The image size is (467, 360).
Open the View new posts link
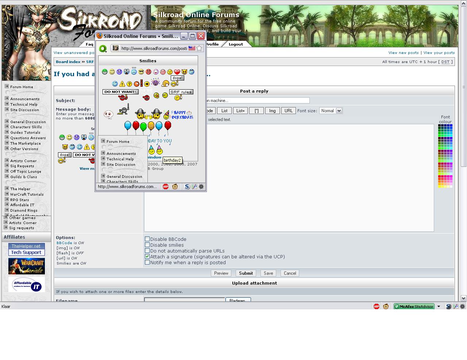pyautogui.click(x=403, y=53)
